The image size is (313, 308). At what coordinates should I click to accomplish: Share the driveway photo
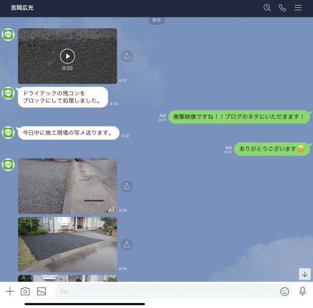[126, 245]
